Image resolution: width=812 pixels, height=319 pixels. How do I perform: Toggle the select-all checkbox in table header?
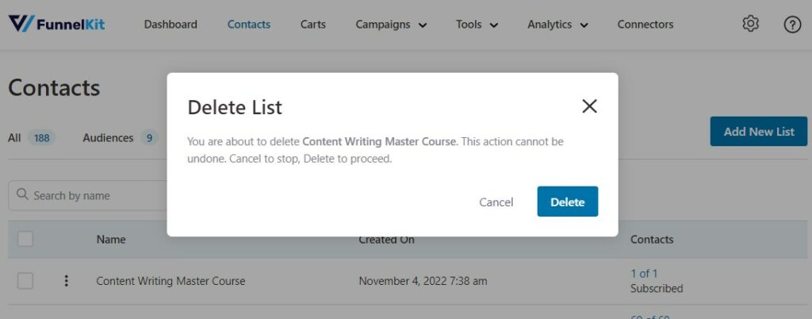click(25, 239)
